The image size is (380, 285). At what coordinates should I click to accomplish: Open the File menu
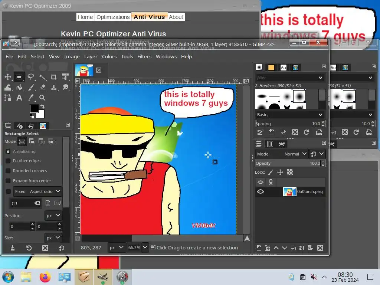pos(9,56)
